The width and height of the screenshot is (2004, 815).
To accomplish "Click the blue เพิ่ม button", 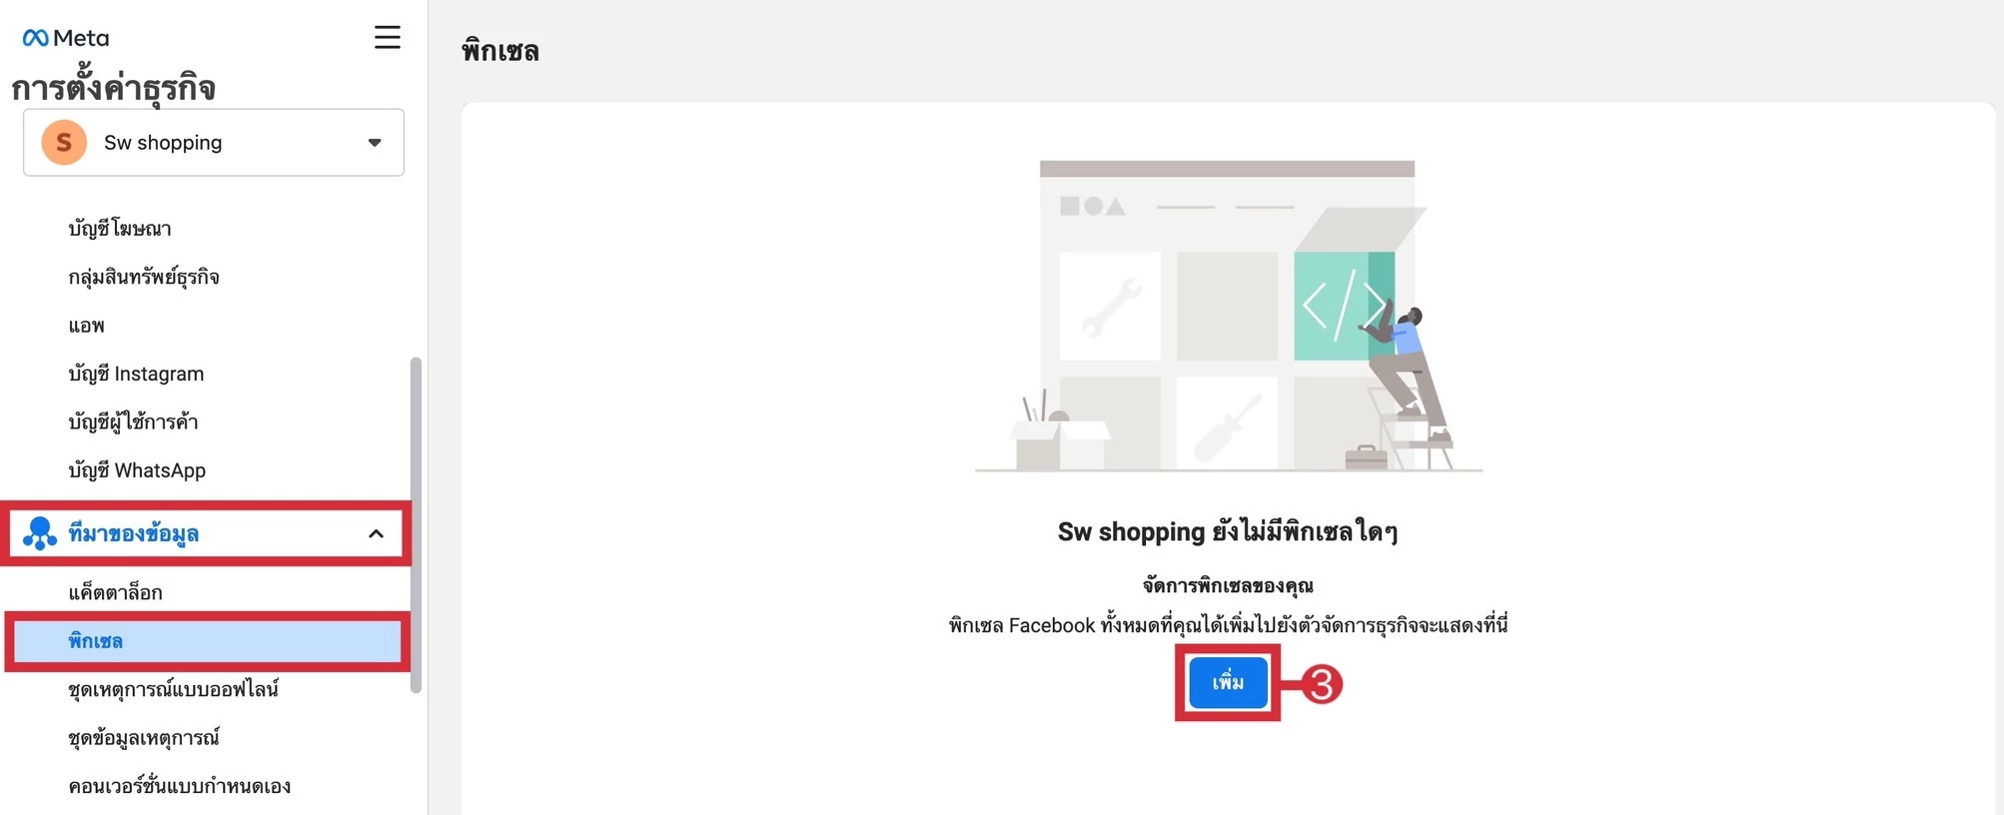I will click(1228, 683).
